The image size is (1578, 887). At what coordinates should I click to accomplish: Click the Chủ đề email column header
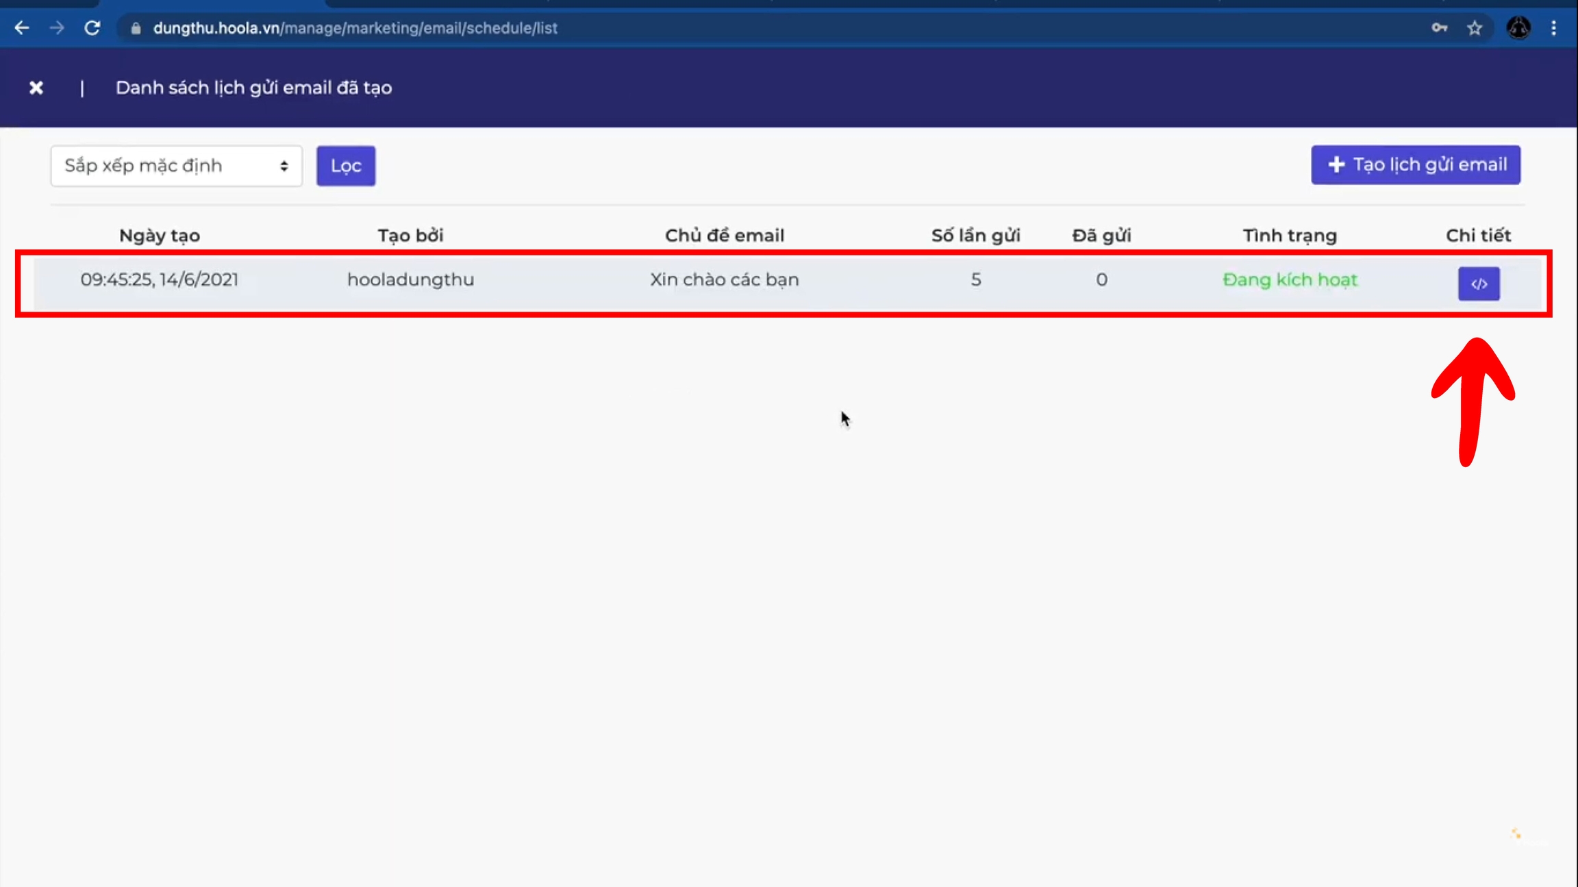724,236
